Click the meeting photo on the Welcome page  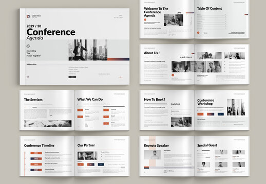tap(174, 20)
